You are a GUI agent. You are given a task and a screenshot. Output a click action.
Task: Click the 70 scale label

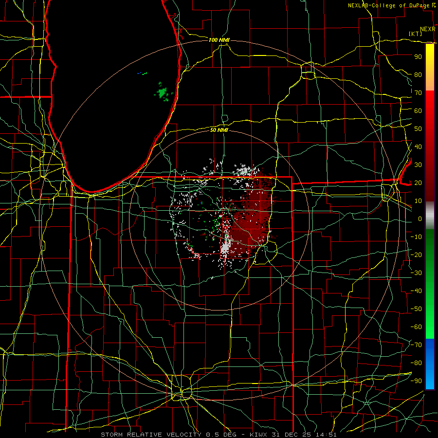point(418,93)
